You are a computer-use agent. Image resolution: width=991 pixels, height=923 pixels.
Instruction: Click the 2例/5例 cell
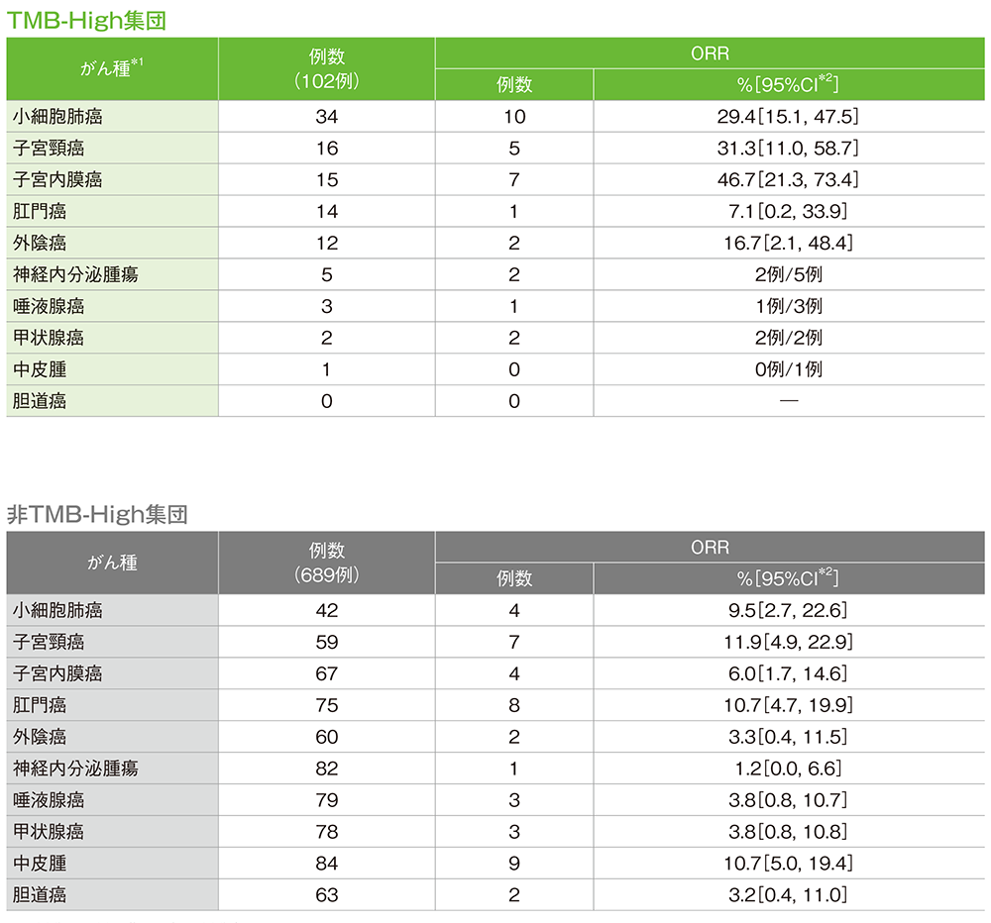point(788,274)
